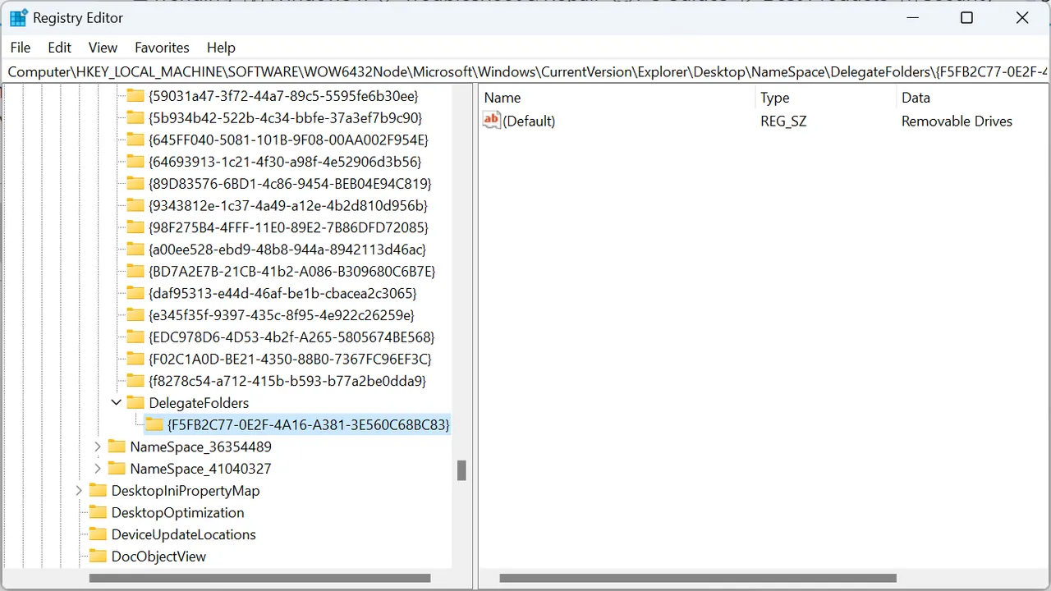Open the File menu
Screen dimensions: 1051x591
click(21, 48)
